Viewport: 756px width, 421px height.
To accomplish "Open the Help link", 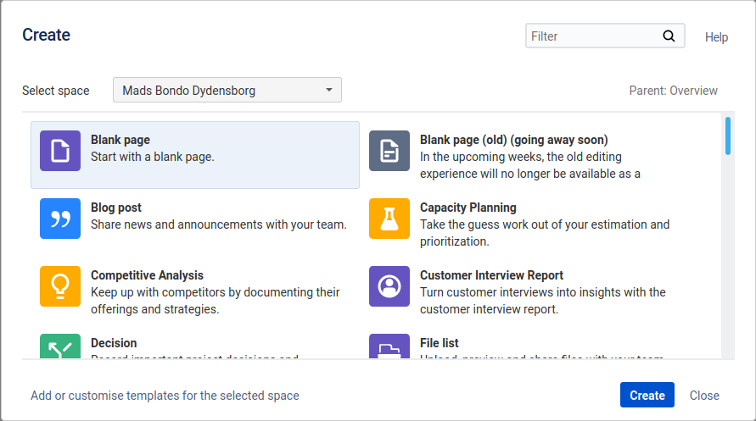I will [716, 37].
